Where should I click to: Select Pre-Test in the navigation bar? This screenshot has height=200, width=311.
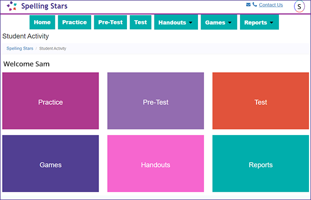[110, 22]
